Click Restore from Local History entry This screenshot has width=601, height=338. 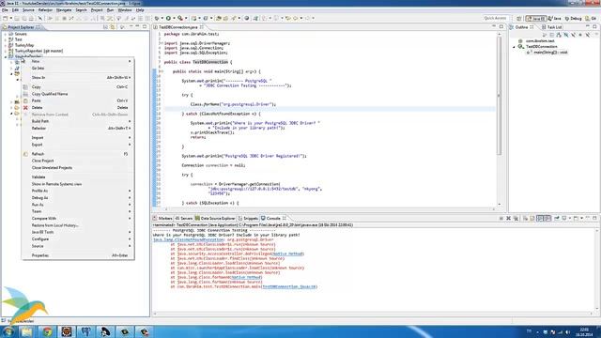(x=78, y=225)
